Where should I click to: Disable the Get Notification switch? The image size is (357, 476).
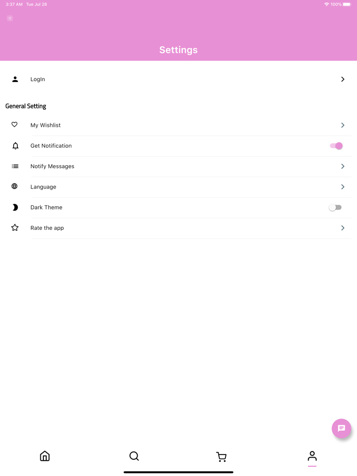coord(336,146)
